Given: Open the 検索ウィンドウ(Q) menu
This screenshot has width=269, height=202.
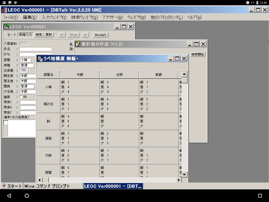Looking at the screenshot, I should click(84, 17).
